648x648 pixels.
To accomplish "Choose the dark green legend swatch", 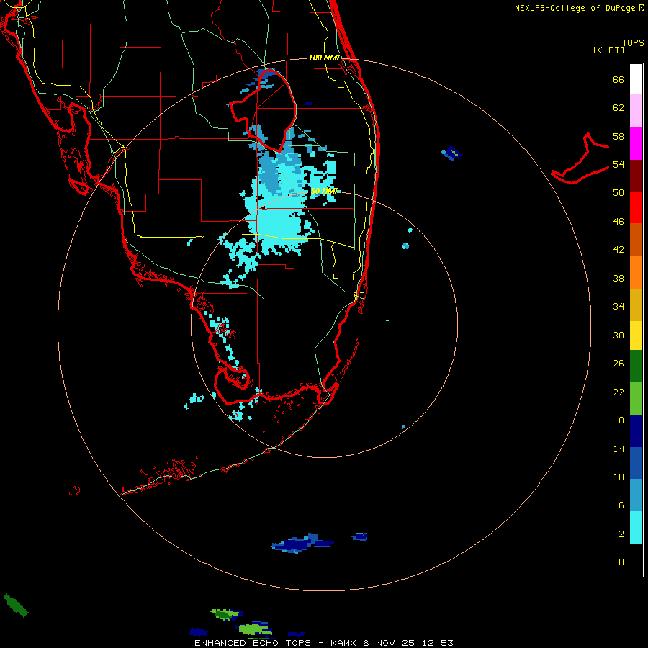I will pos(636,366).
